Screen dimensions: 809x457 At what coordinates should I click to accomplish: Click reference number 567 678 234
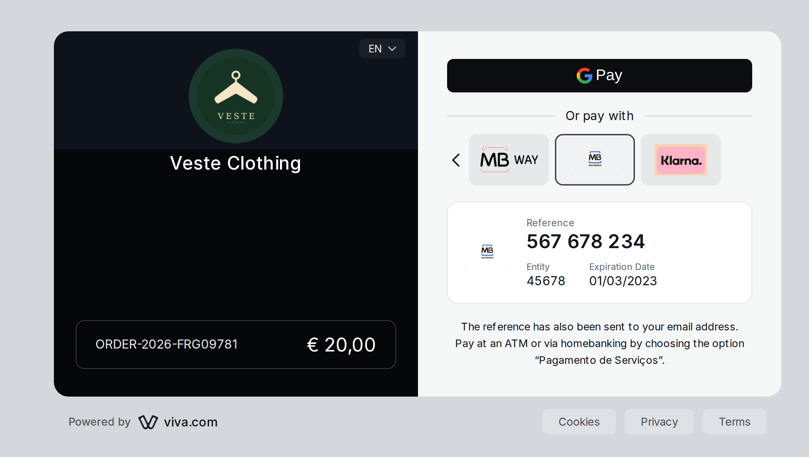click(x=586, y=242)
